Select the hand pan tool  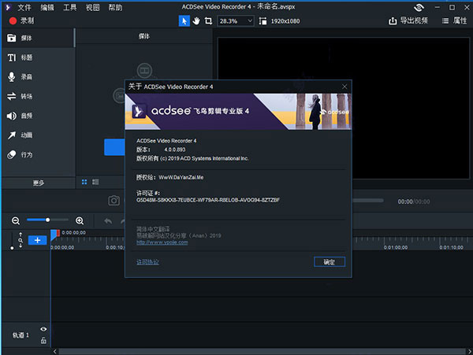[196, 21]
